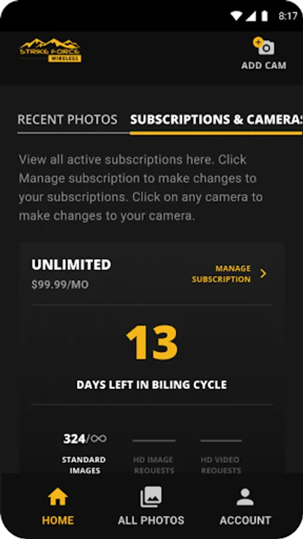This screenshot has width=303, height=539.
Task: Tap the cellular signal status icon
Action: tap(251, 16)
